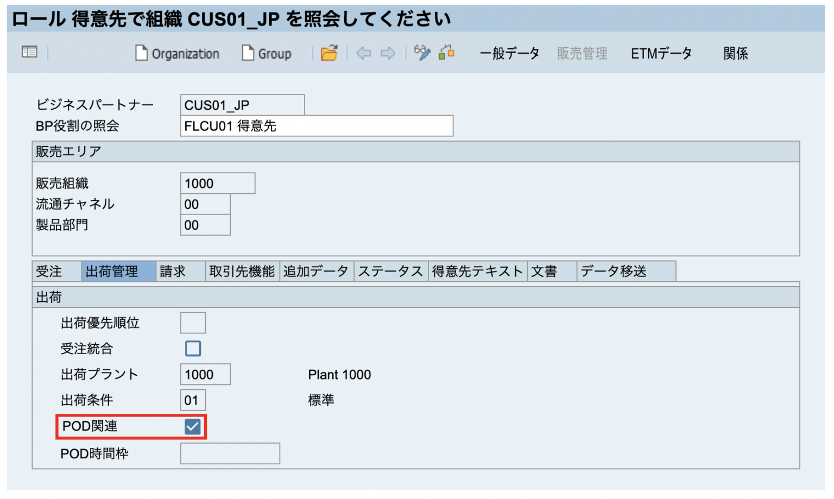Select the ETMデータ button
The image size is (834, 499).
pyautogui.click(x=661, y=53)
